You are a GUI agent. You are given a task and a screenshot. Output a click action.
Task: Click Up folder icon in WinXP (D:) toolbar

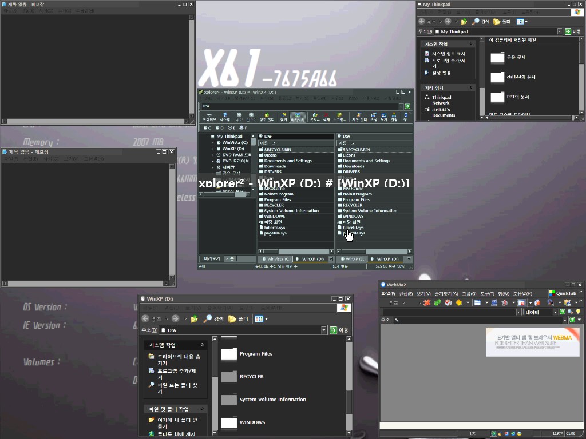pyautogui.click(x=194, y=319)
